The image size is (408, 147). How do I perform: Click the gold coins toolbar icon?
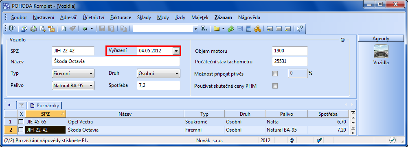(258, 28)
